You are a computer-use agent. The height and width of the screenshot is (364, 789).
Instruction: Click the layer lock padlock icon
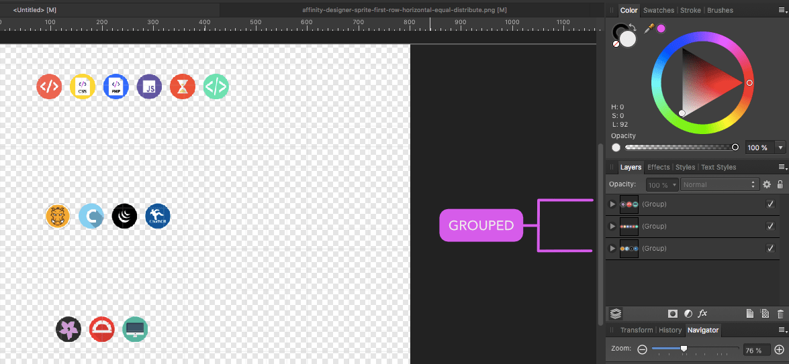[780, 184]
